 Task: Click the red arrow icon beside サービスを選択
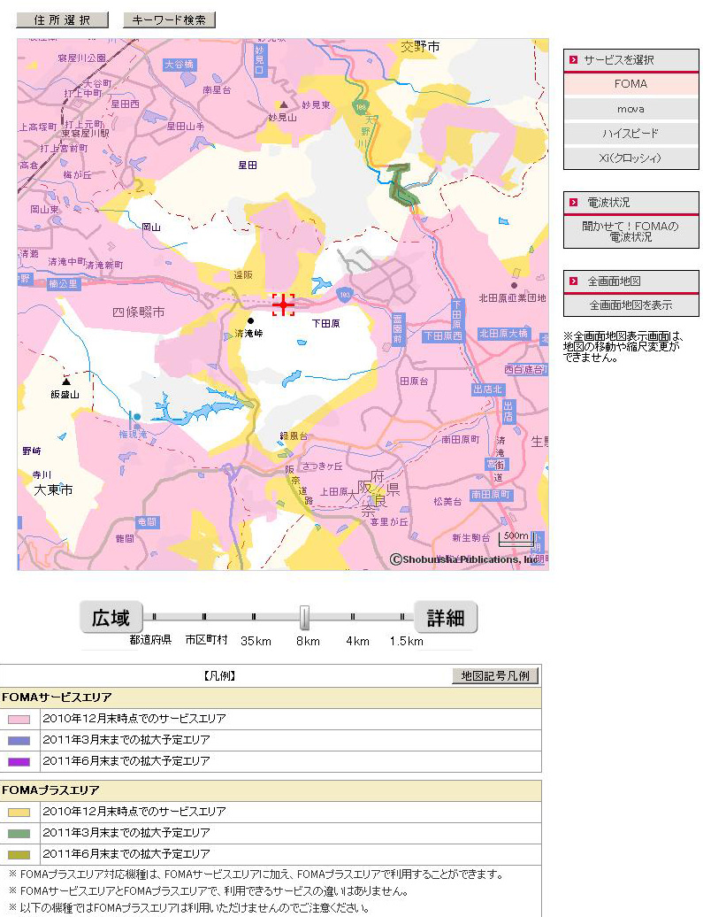573,59
